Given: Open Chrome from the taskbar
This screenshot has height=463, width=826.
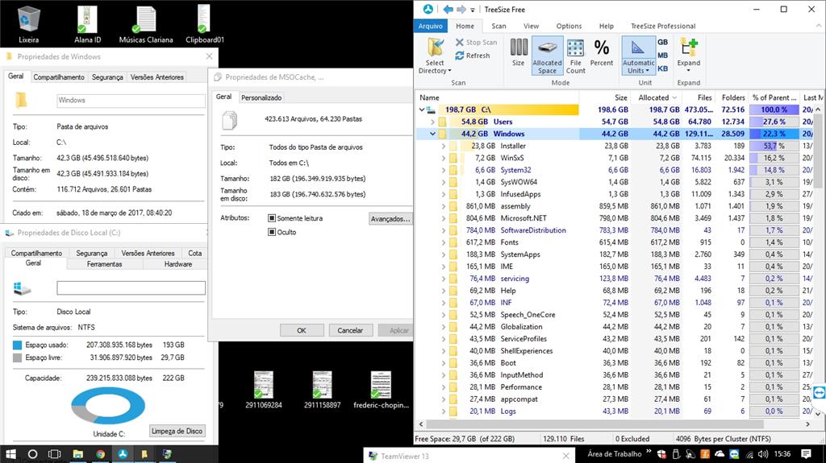Looking at the screenshot, I should point(100,454).
